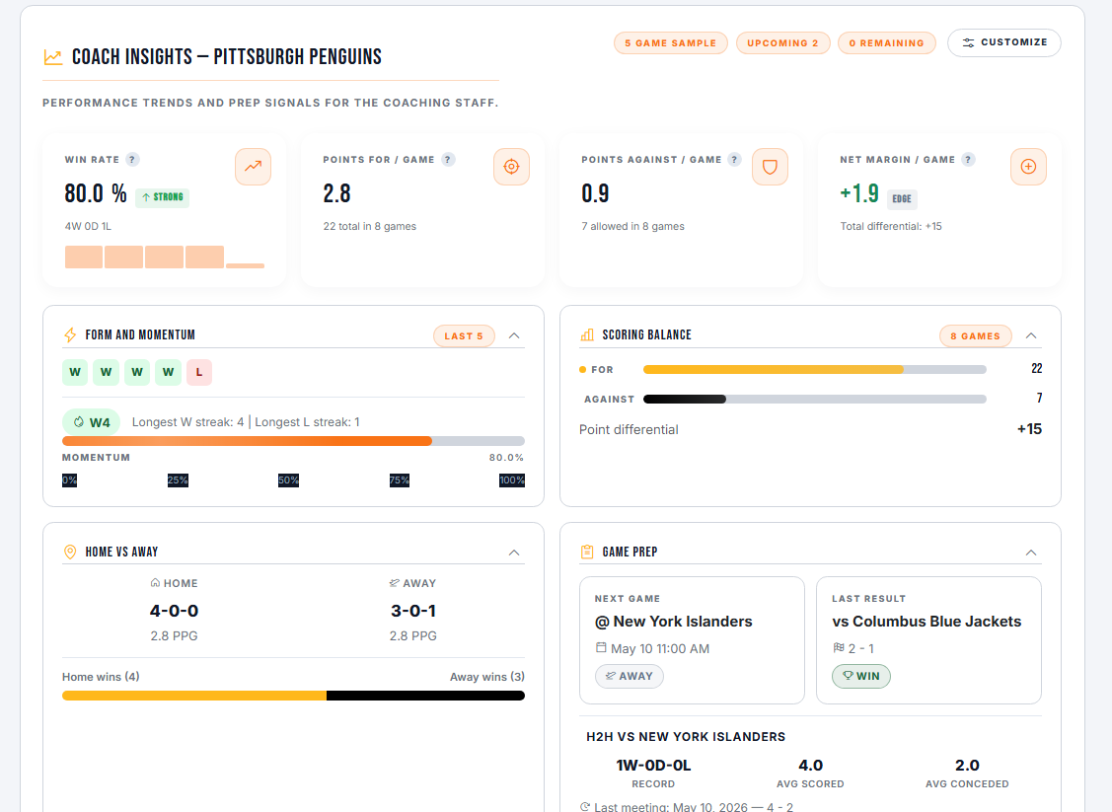Click the Net Margin / Game help icon
The image size is (1112, 812).
(968, 160)
